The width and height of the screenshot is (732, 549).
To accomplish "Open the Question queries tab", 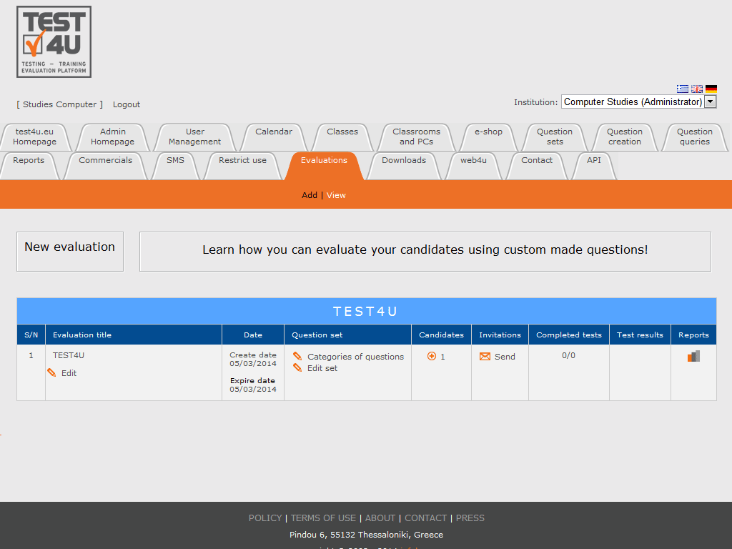I will click(695, 137).
